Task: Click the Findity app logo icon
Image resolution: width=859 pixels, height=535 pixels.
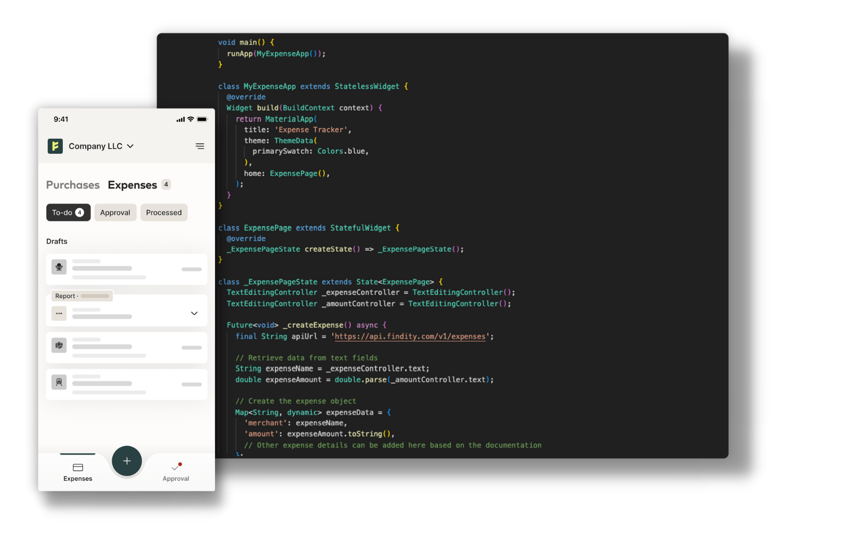Action: [x=55, y=146]
